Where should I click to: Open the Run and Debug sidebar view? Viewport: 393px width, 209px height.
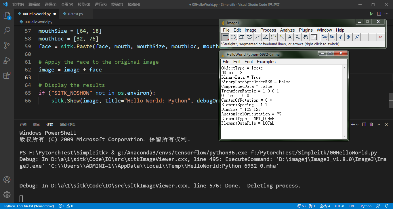[x=7, y=60]
